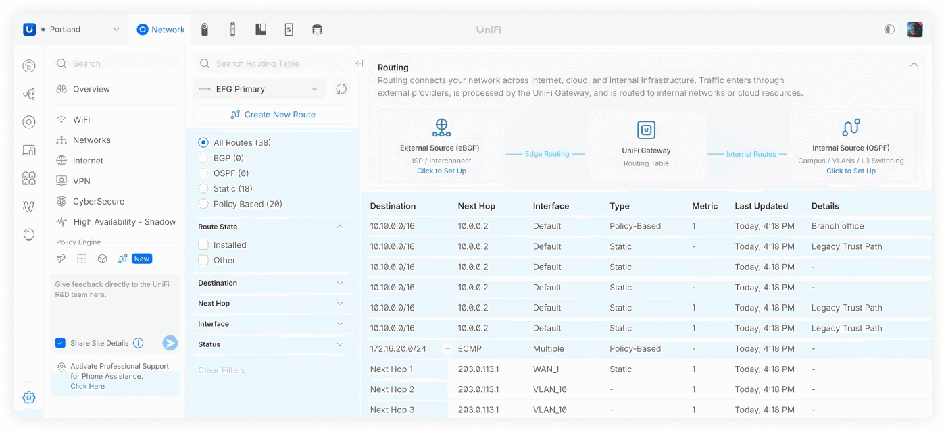Click the External Source eBGP globe icon

[441, 127]
